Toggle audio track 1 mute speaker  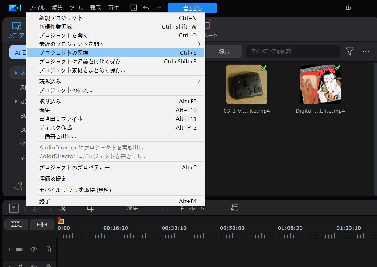tap(34, 266)
